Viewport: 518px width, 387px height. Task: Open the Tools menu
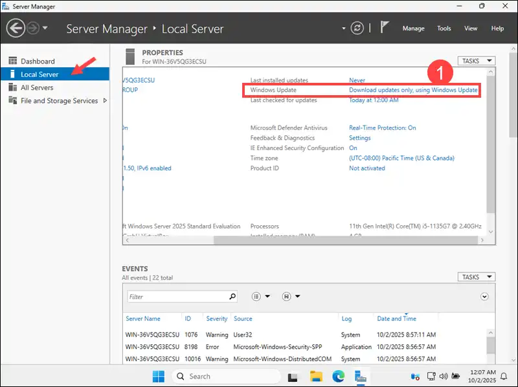[x=444, y=28]
